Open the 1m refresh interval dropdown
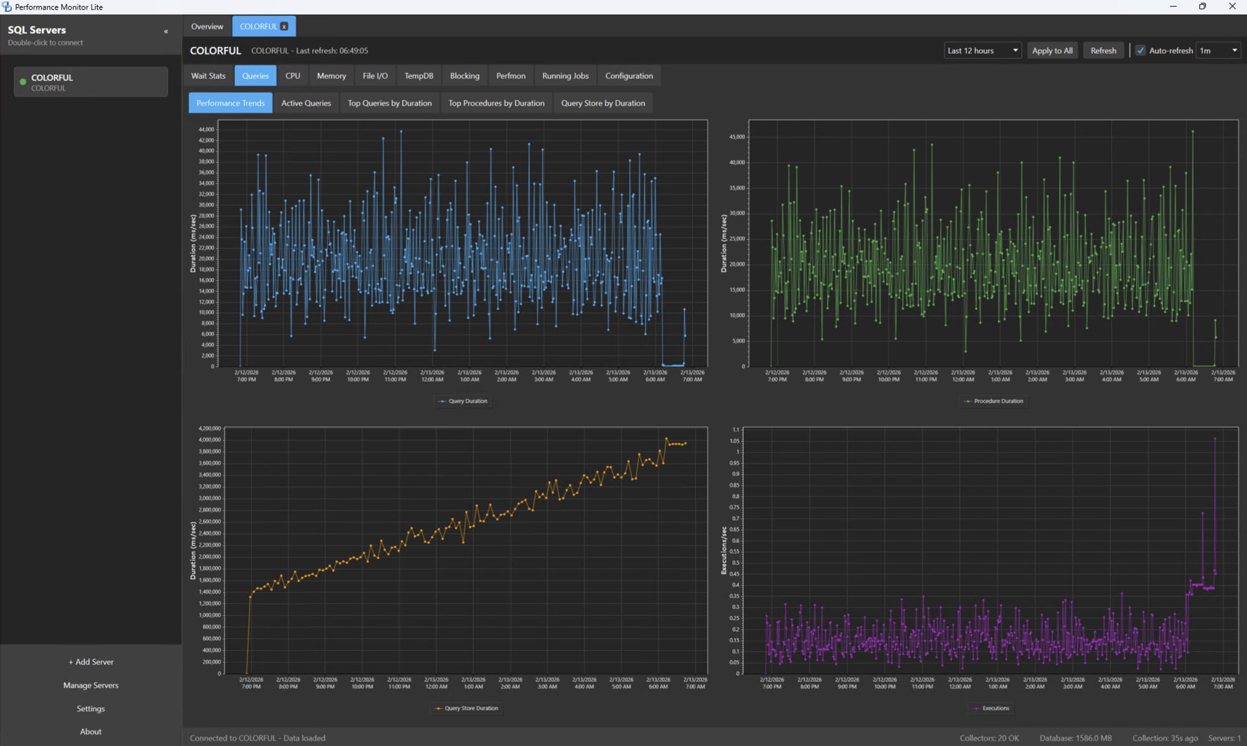This screenshot has height=746, width=1247. click(x=1218, y=50)
